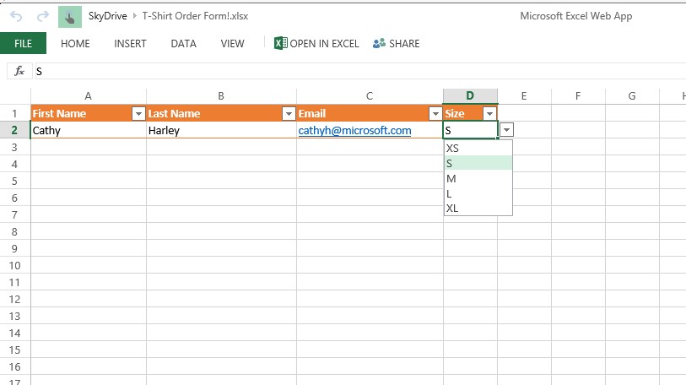Select column C header
686x385 pixels.
[x=370, y=96]
